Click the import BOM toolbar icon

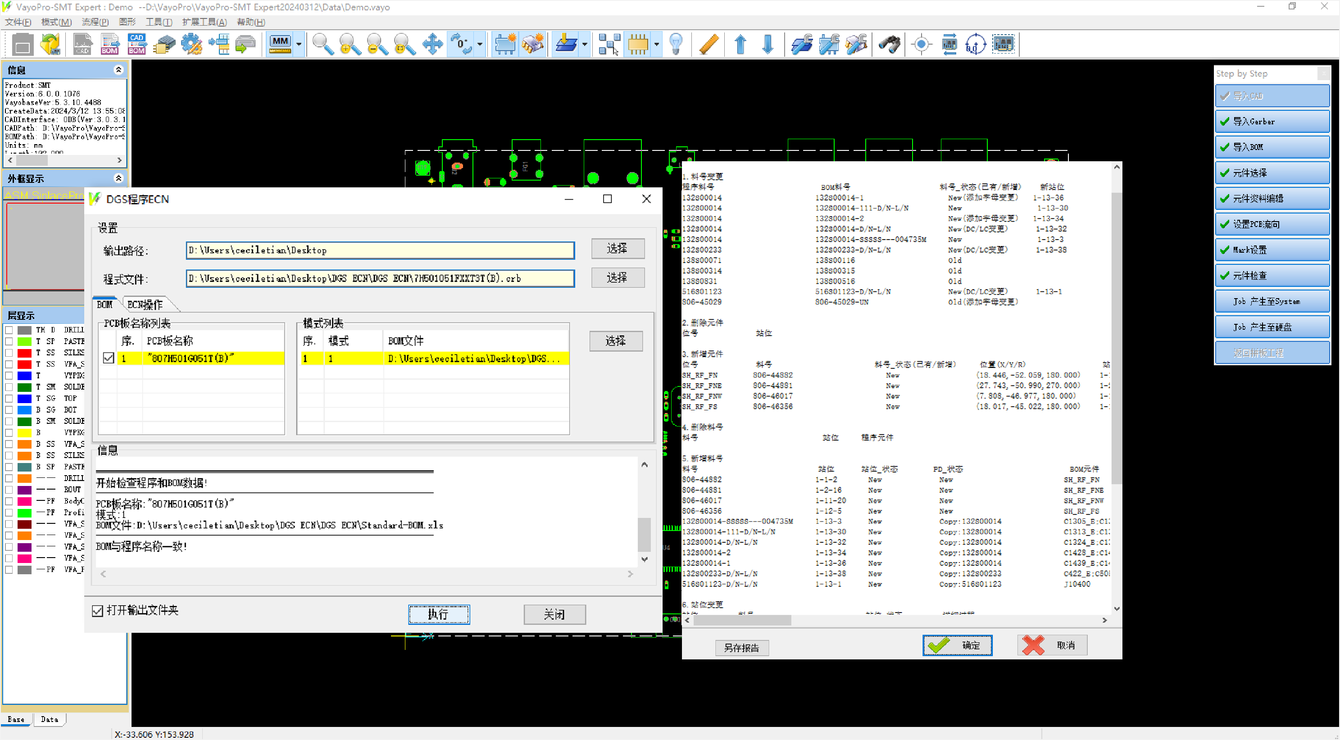(x=109, y=44)
